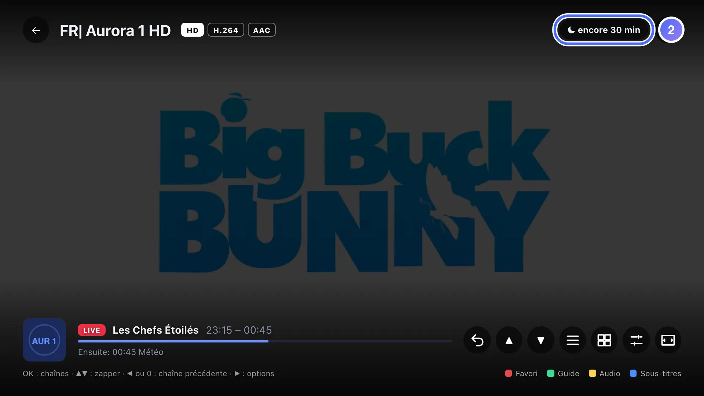Open the channel list menu

(x=573, y=340)
